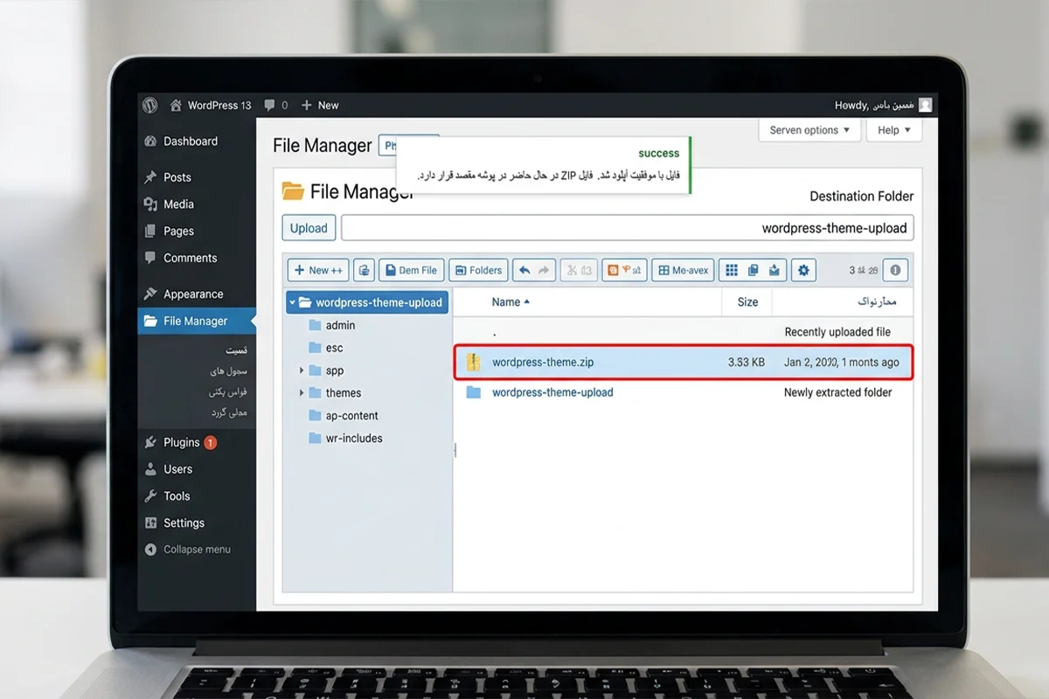Click the Destination Folder path field
The width and height of the screenshot is (1049, 699).
pyautogui.click(x=627, y=228)
